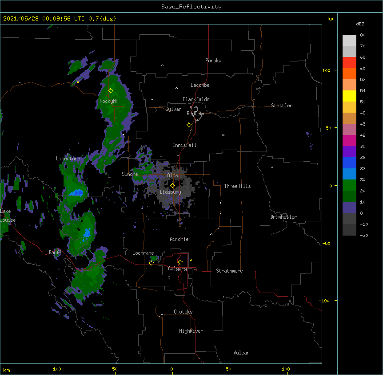Click the RedDeer city label
The height and width of the screenshot is (375, 383).
pos(195,114)
